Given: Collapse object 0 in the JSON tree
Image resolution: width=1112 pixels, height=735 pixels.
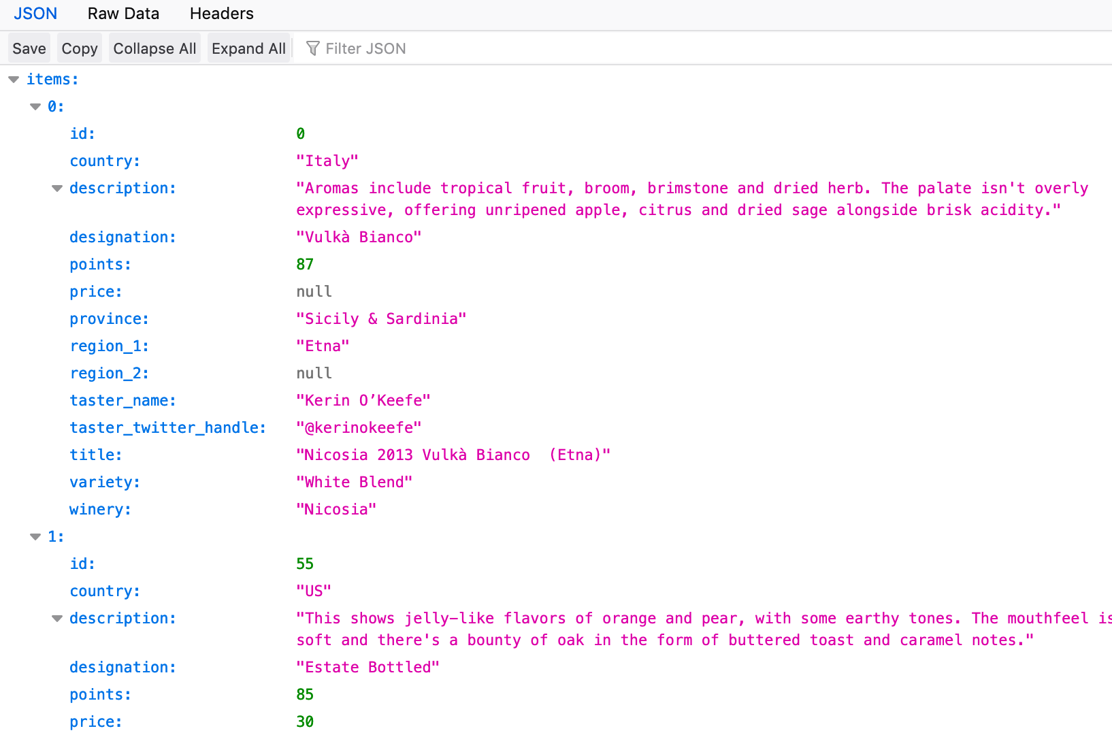Looking at the screenshot, I should (x=35, y=106).
